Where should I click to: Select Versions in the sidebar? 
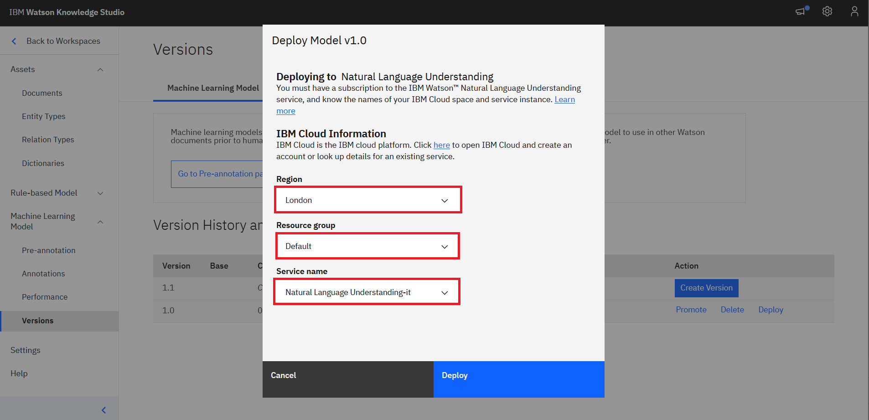[x=59, y=321]
